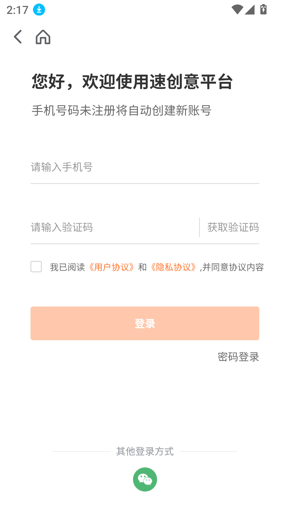Go to the home page icon
This screenshot has height=514, width=289.
[x=43, y=37]
